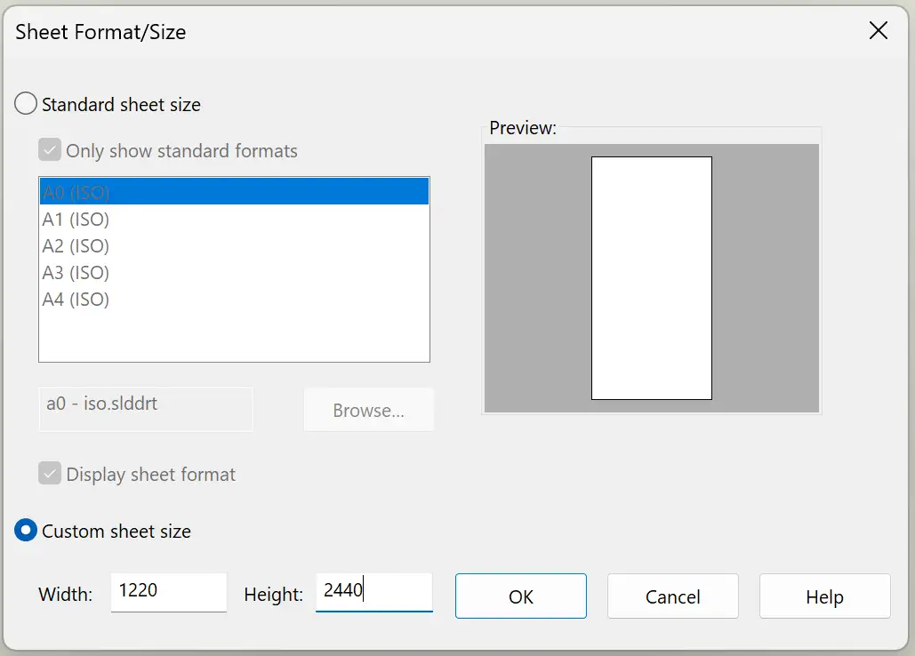The width and height of the screenshot is (915, 656).
Task: Select A3 (ISO) from the list
Action: [x=76, y=272]
